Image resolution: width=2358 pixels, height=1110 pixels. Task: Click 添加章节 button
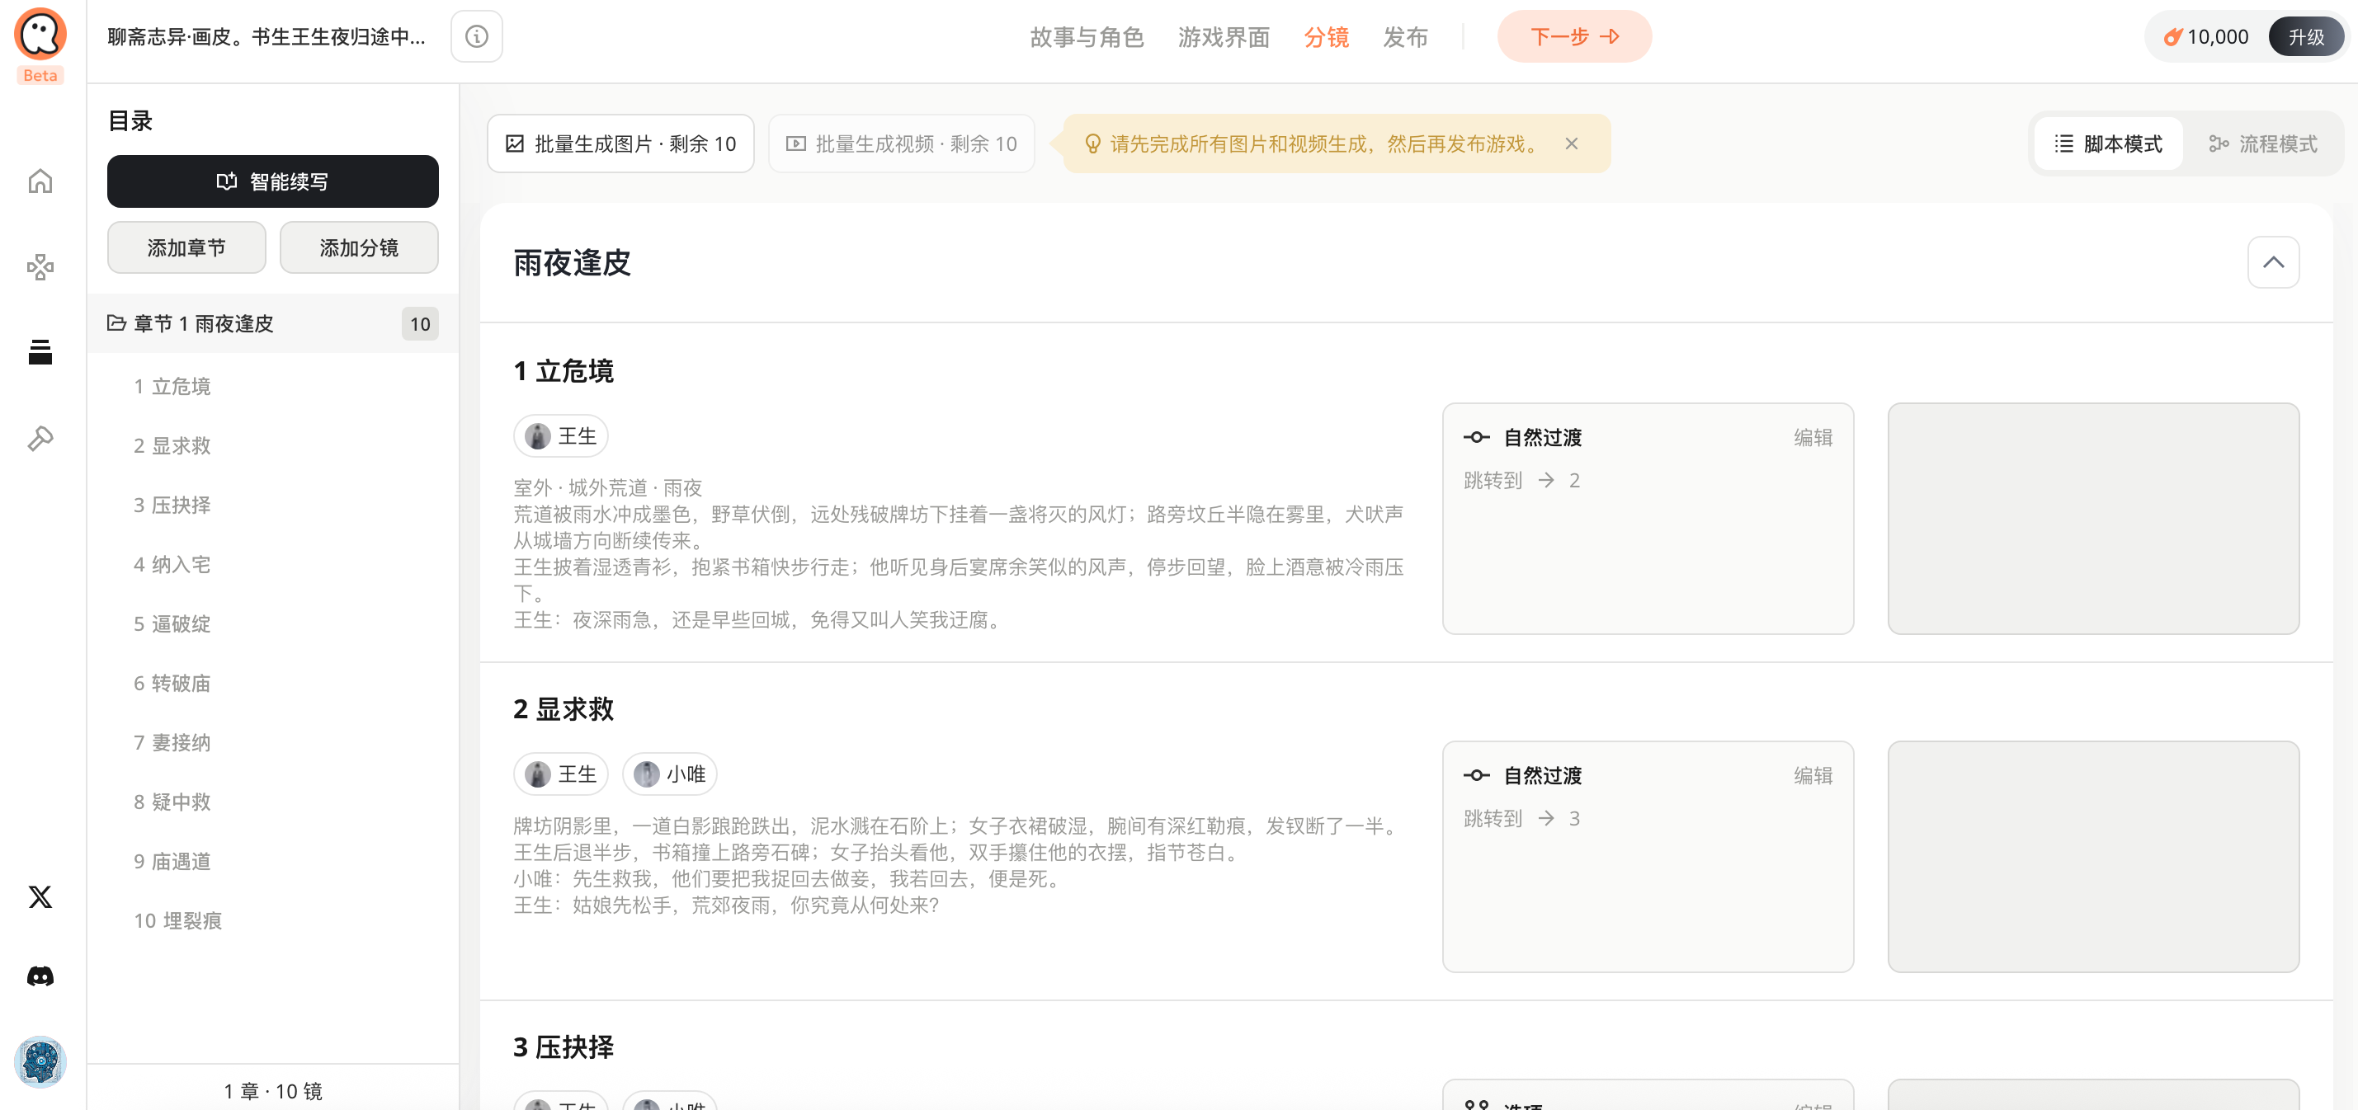click(186, 247)
